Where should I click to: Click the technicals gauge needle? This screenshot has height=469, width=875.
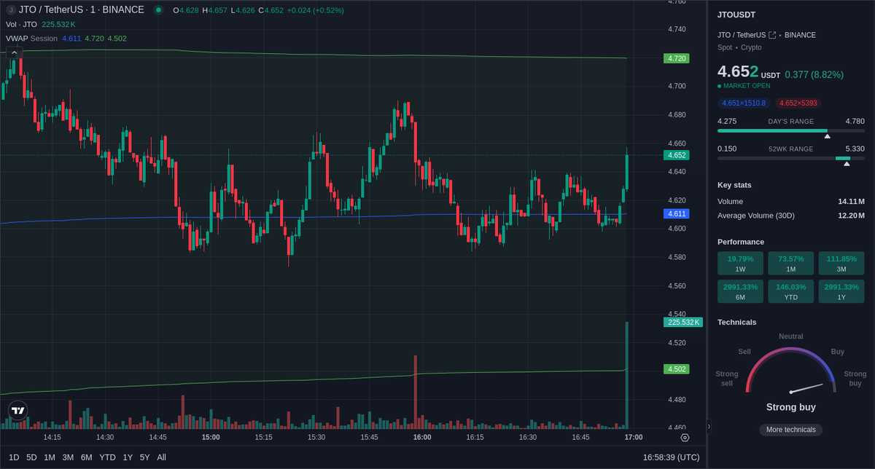tap(807, 387)
